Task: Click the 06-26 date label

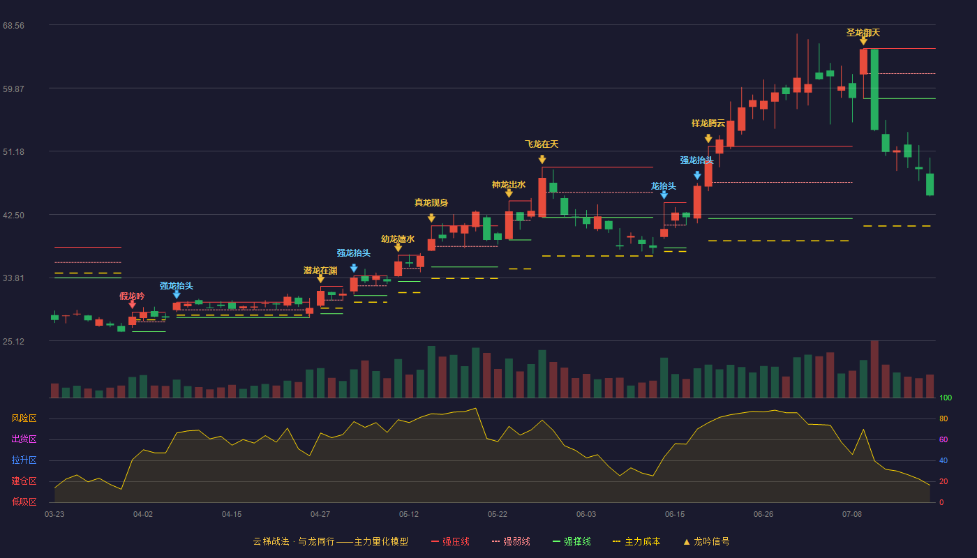Action: coord(763,514)
